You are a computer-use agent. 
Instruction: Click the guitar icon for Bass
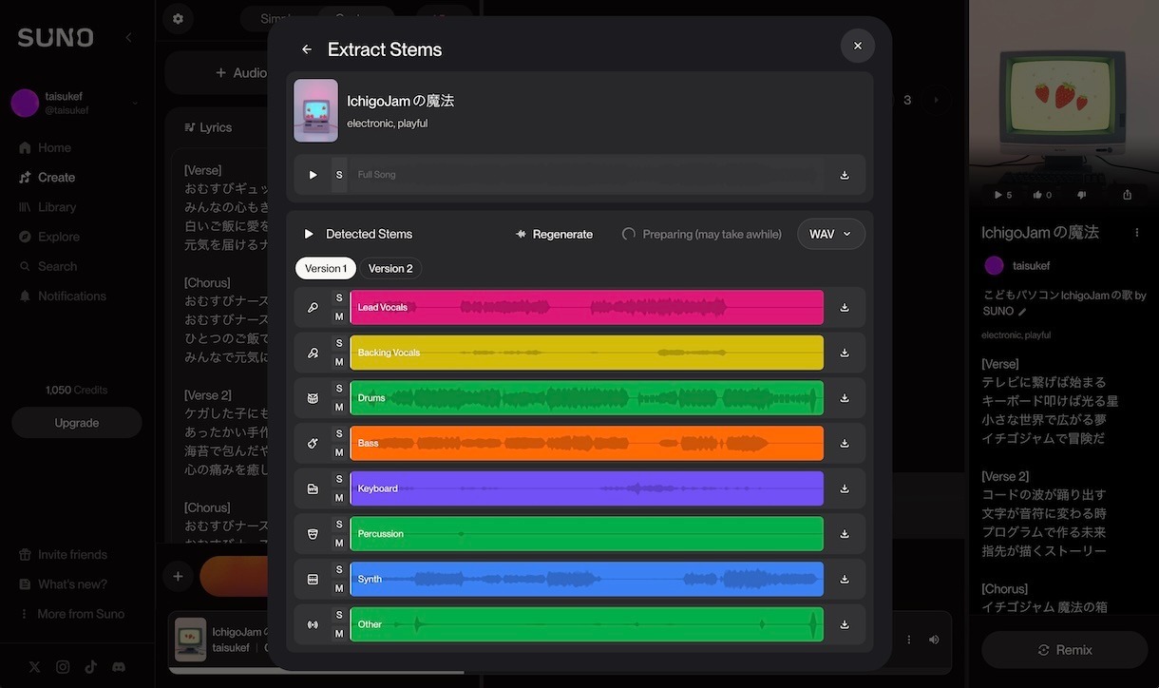(313, 443)
